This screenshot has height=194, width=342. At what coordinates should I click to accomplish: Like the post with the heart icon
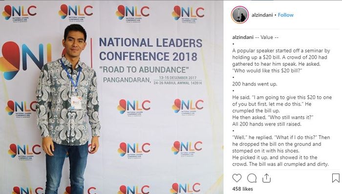click(236, 178)
